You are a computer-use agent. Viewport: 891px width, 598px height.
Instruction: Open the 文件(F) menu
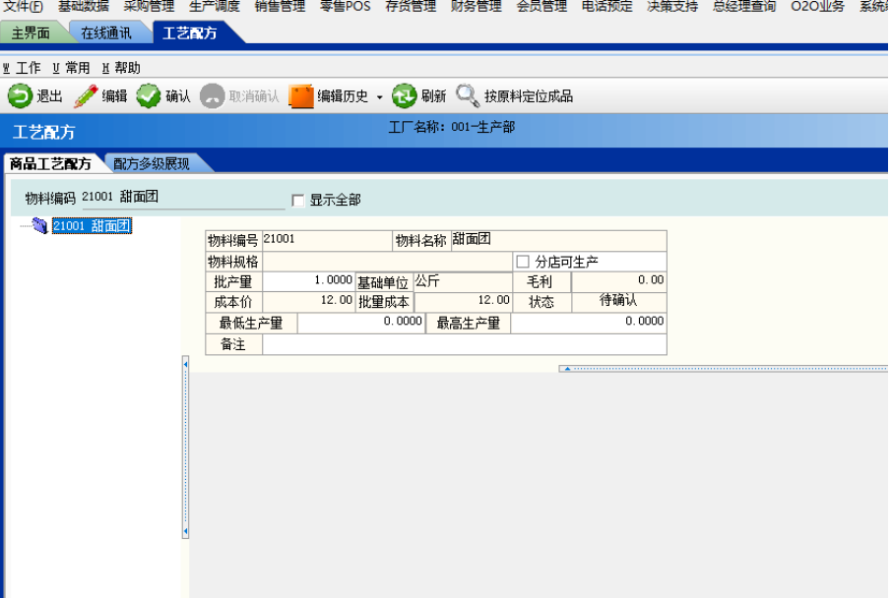point(24,6)
